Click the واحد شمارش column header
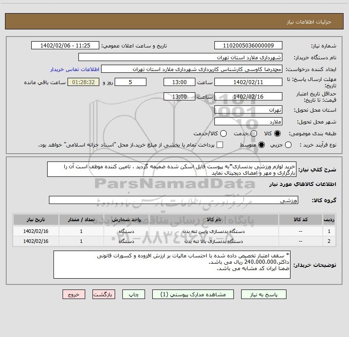 pyautogui.click(x=126, y=220)
